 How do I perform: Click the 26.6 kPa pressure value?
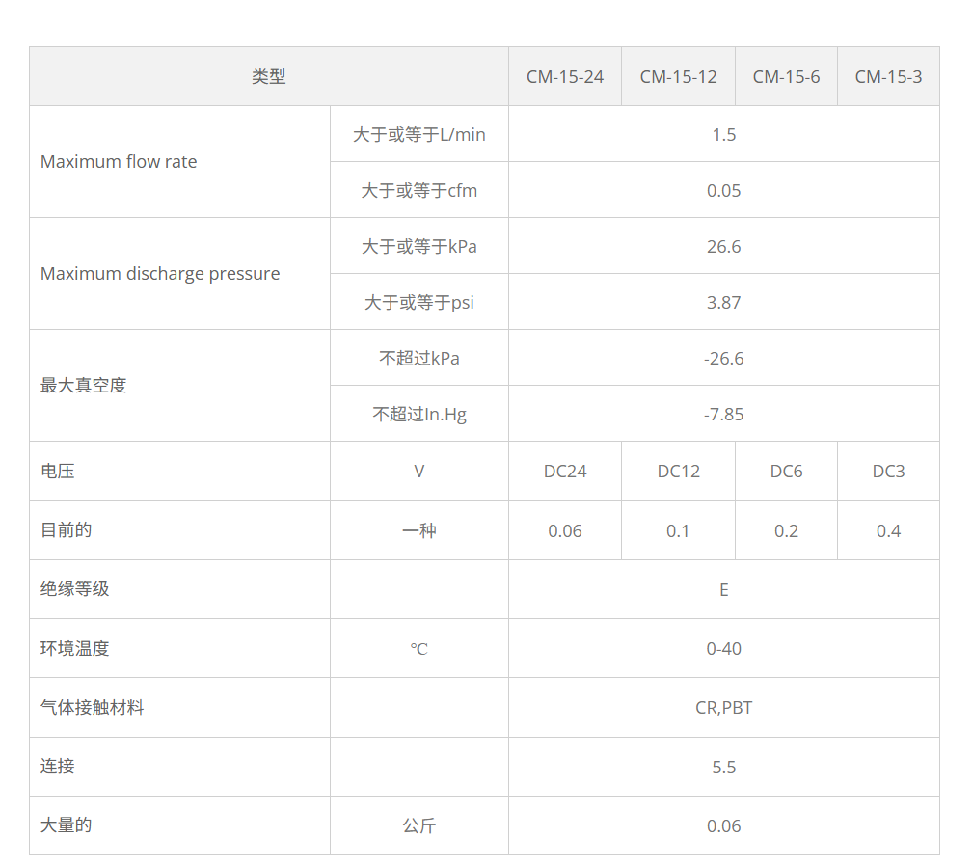click(724, 246)
